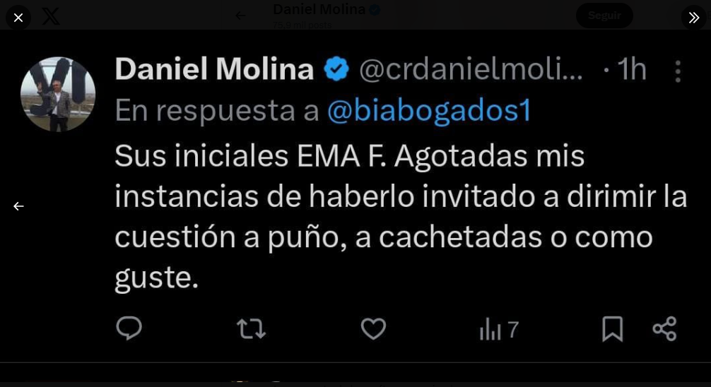Click the X logo in the header

coord(50,16)
